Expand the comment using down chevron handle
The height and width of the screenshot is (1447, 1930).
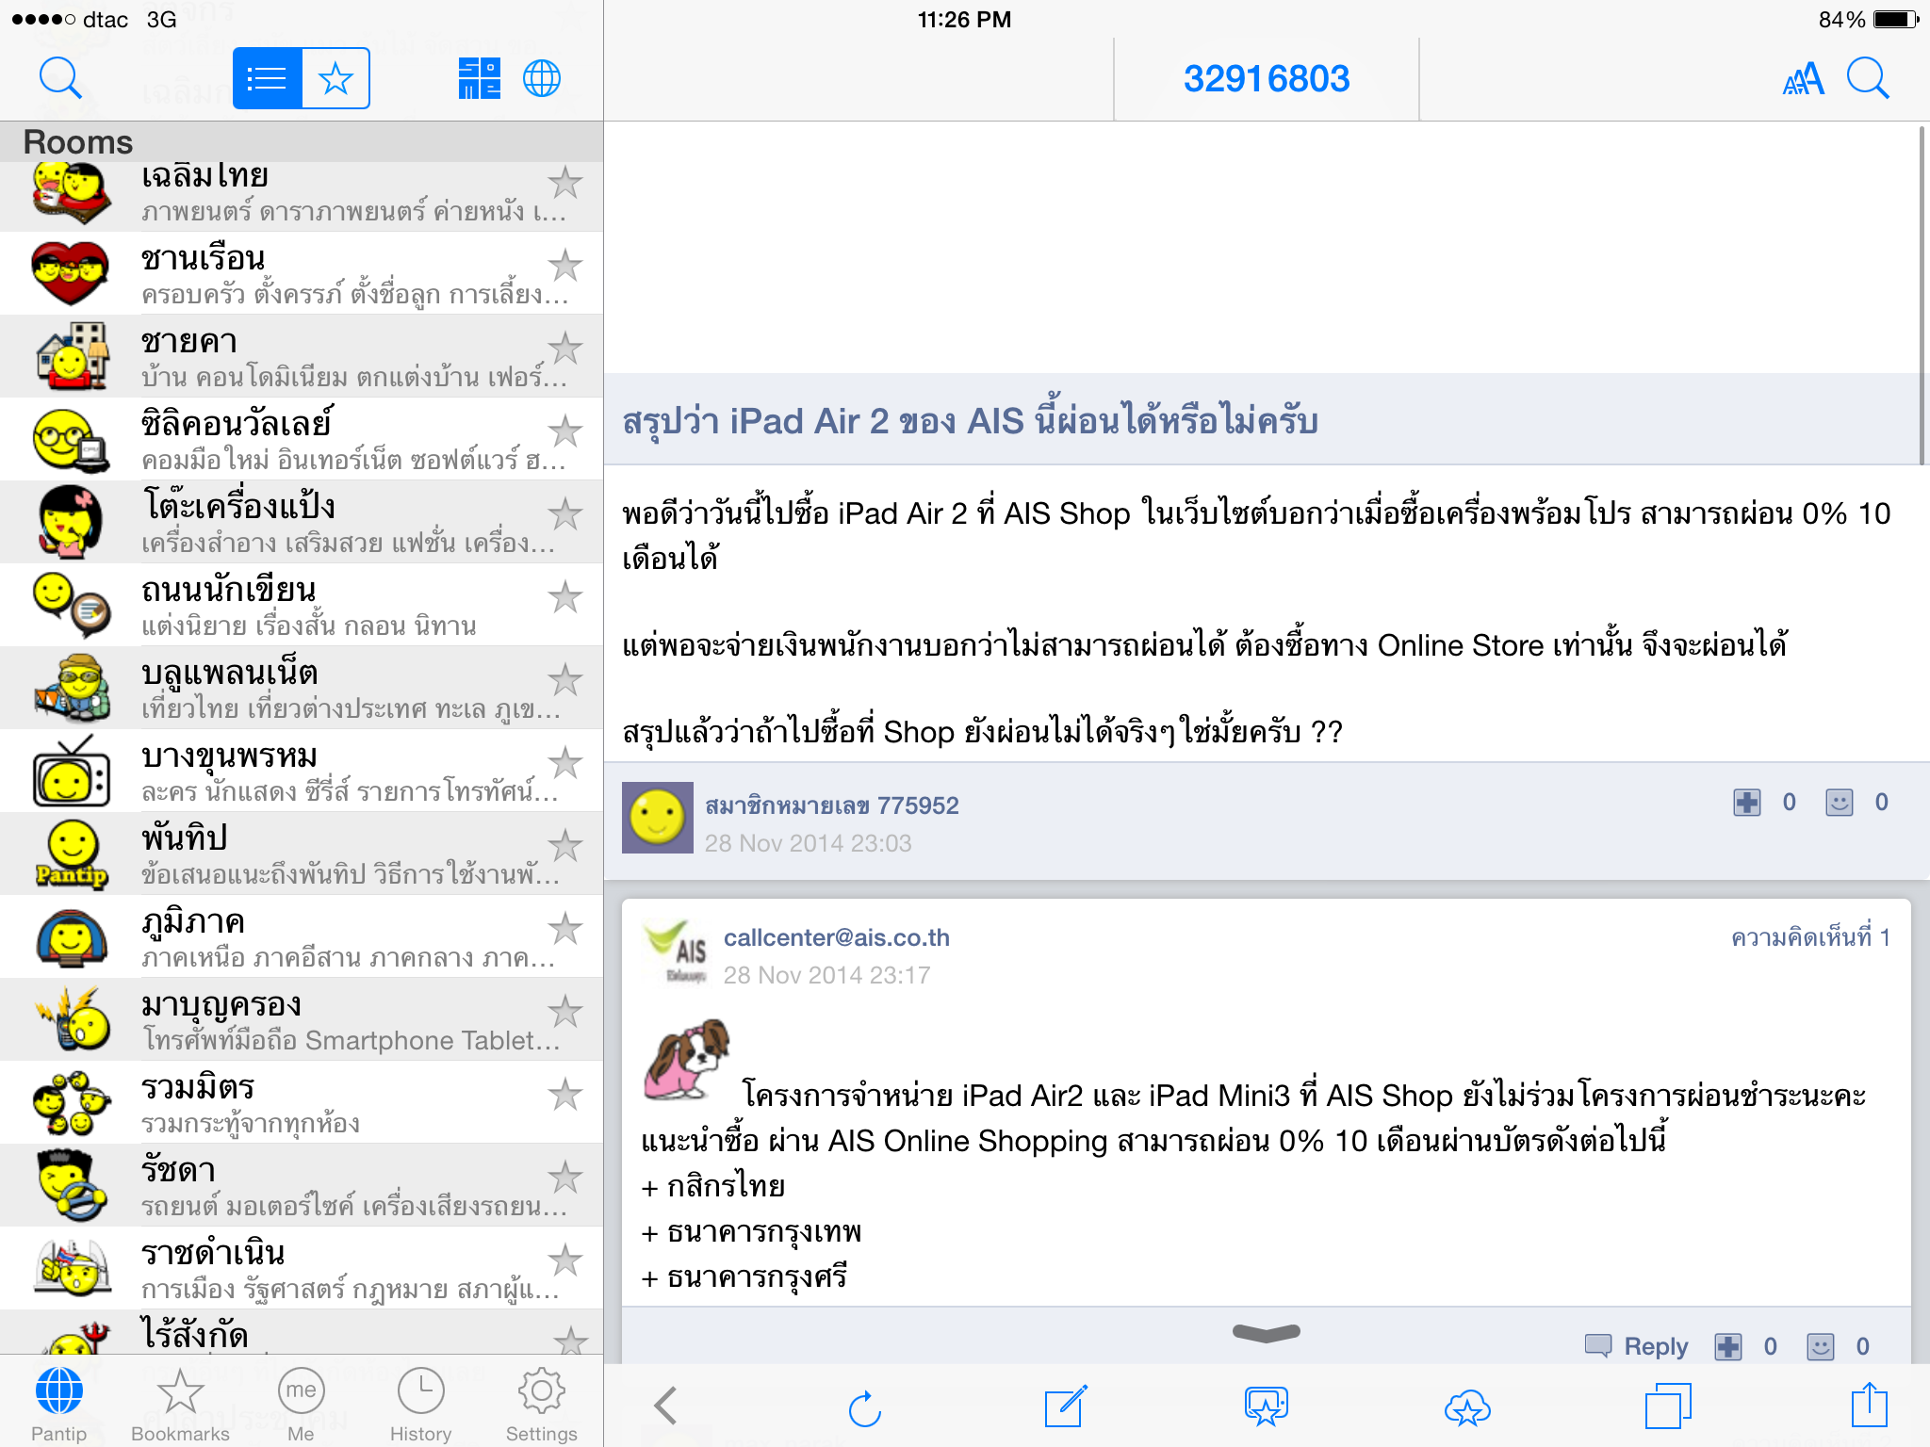coord(1266,1332)
